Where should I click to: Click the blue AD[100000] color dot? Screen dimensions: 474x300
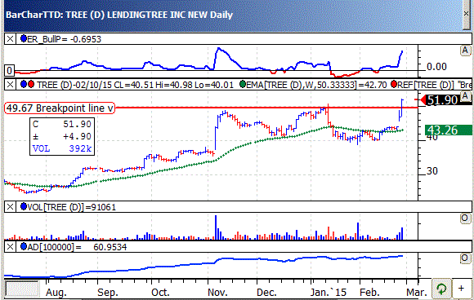click(x=23, y=247)
